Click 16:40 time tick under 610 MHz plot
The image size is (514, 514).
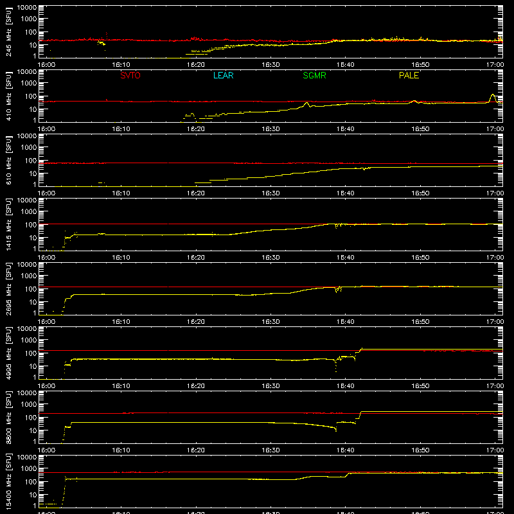click(346, 193)
